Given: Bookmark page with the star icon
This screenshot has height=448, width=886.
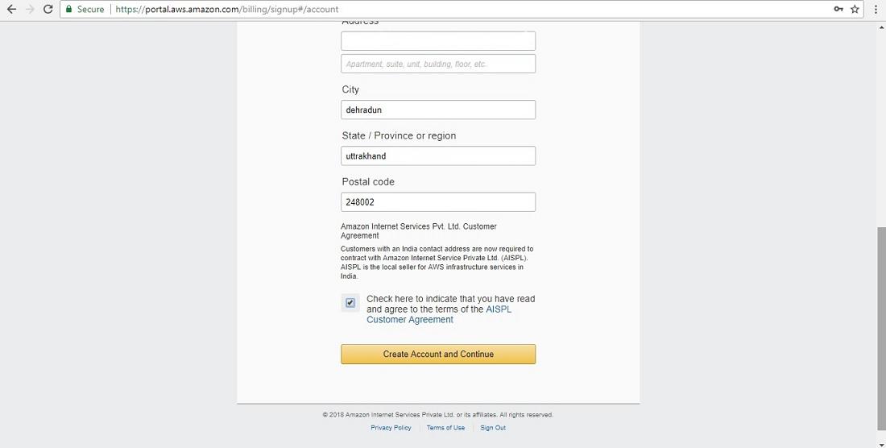Looking at the screenshot, I should coord(855,9).
